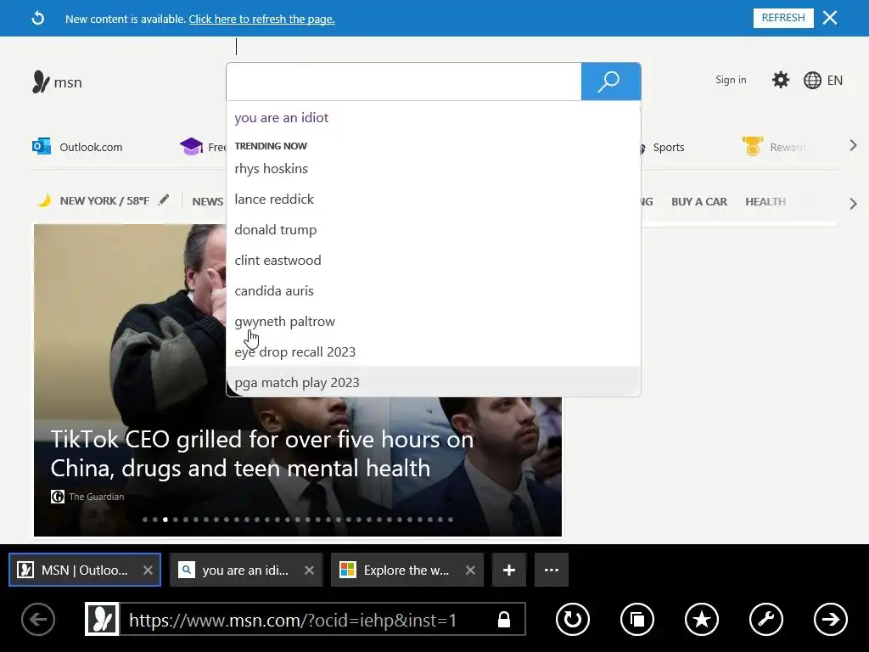
Task: Close the 'you are an idi...' tab
Action: (x=309, y=570)
